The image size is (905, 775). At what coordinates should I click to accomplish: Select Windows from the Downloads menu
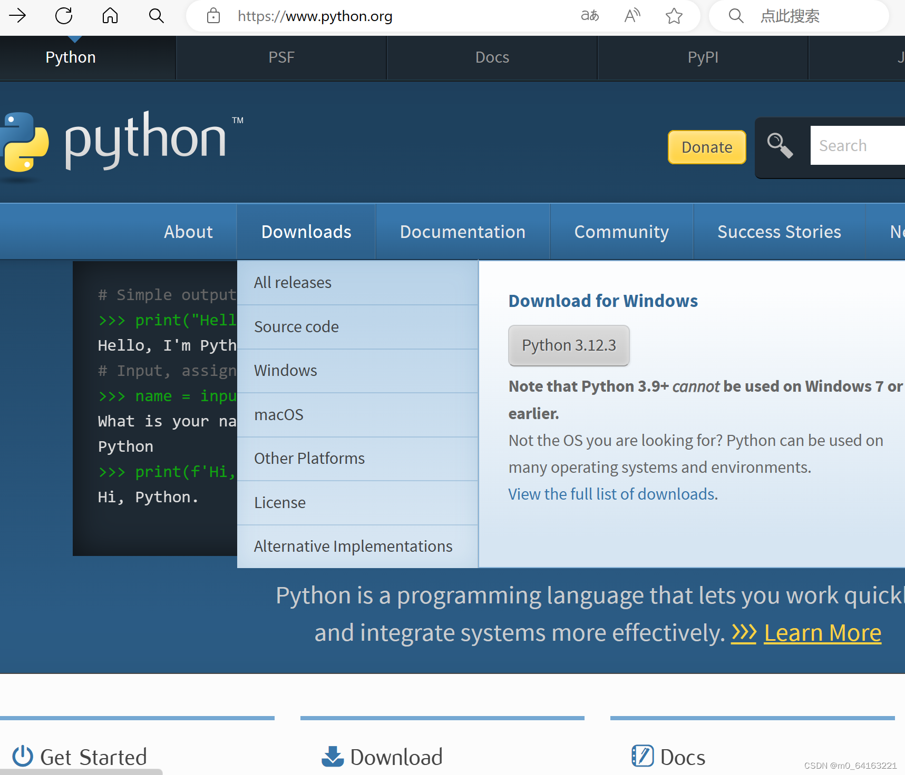[x=285, y=370]
